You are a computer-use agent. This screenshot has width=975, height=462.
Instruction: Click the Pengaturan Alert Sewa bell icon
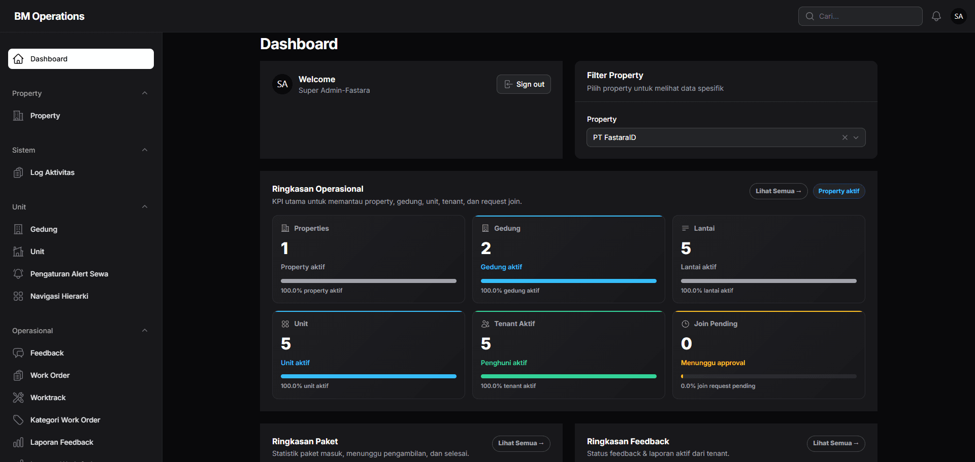click(18, 274)
